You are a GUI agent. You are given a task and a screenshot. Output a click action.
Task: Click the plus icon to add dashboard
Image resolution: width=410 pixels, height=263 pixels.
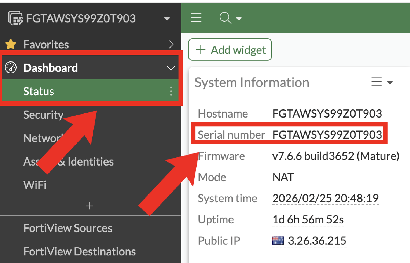coord(89,206)
